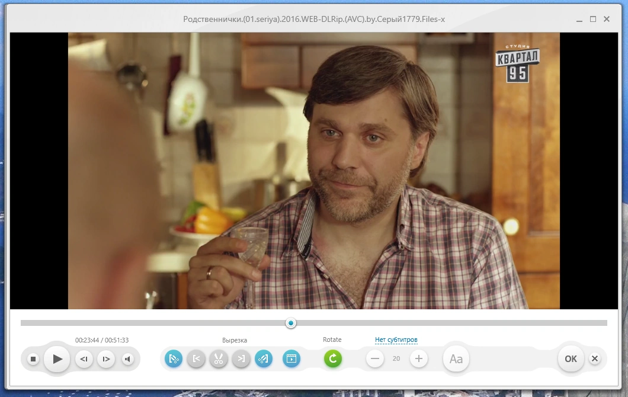Click the start selection scissors icon
The image size is (628, 397).
point(174,358)
